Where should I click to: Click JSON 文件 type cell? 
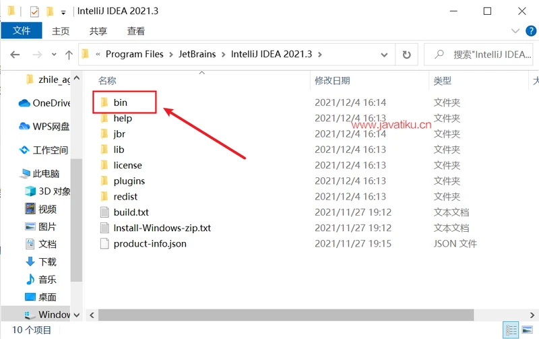click(x=455, y=244)
